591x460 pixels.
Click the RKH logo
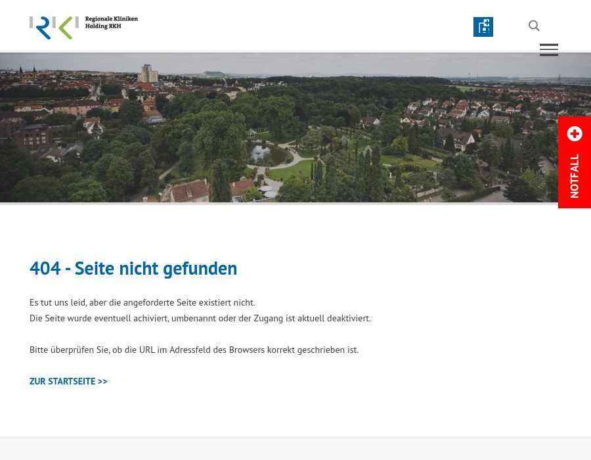click(x=83, y=27)
